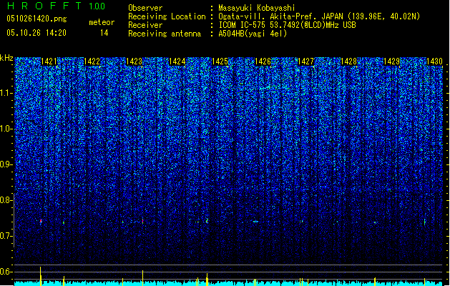Click the kHz axis unit label
Viewport: 450px width, 286px height.
click(6, 58)
